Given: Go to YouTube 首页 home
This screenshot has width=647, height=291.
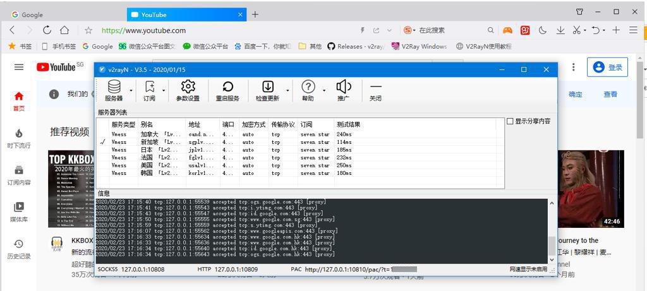Looking at the screenshot, I should pyautogui.click(x=18, y=102).
